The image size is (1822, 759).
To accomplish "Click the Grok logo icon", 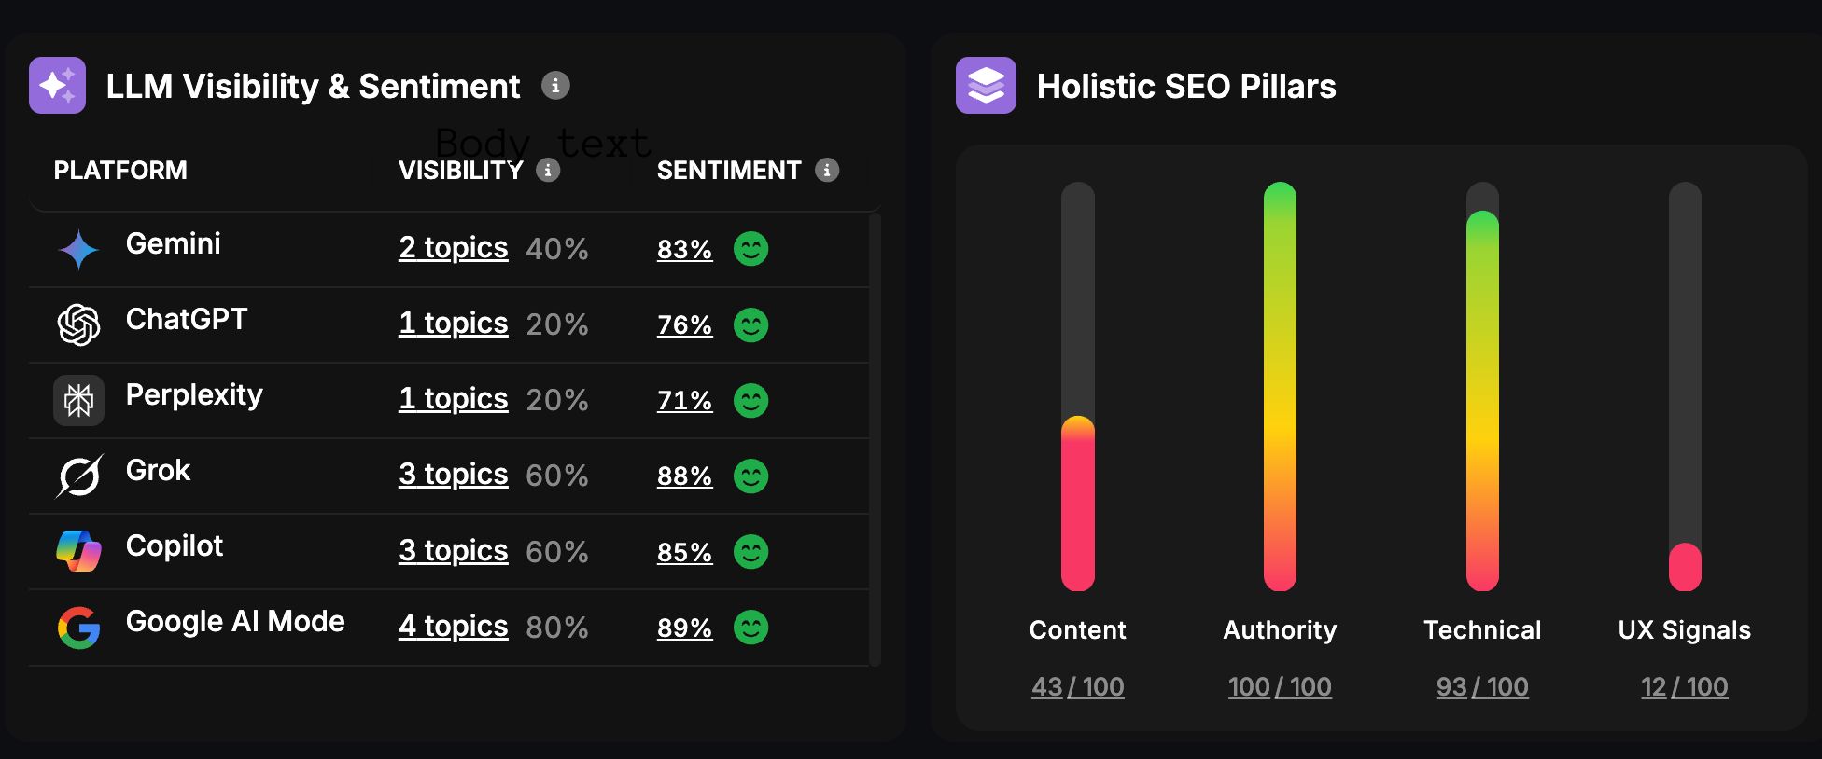I will [x=78, y=476].
